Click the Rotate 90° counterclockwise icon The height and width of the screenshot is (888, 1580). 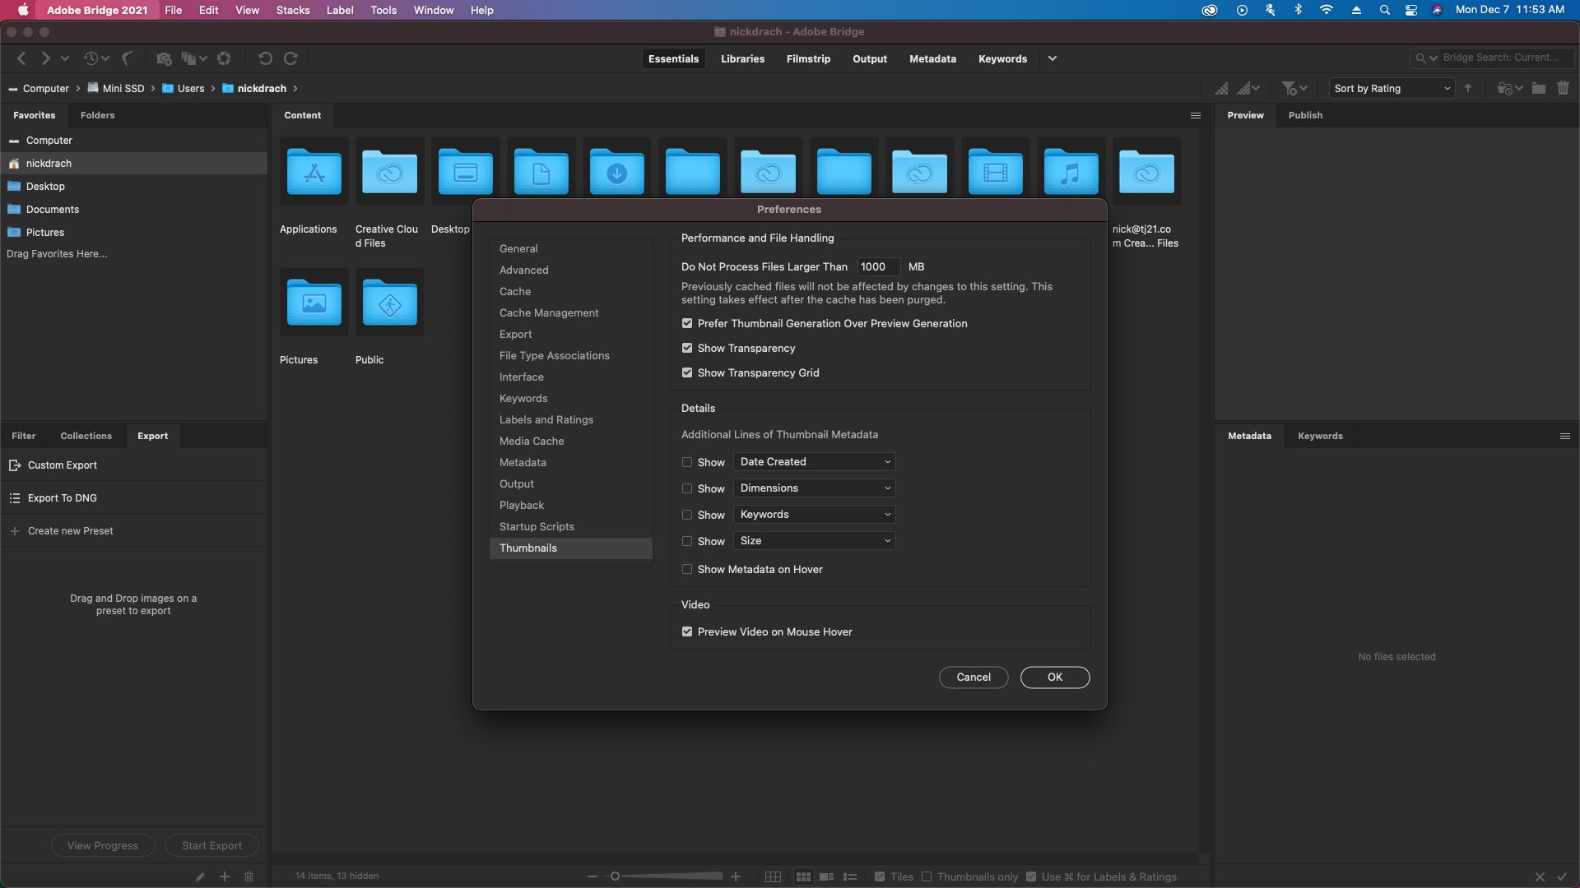(x=265, y=58)
